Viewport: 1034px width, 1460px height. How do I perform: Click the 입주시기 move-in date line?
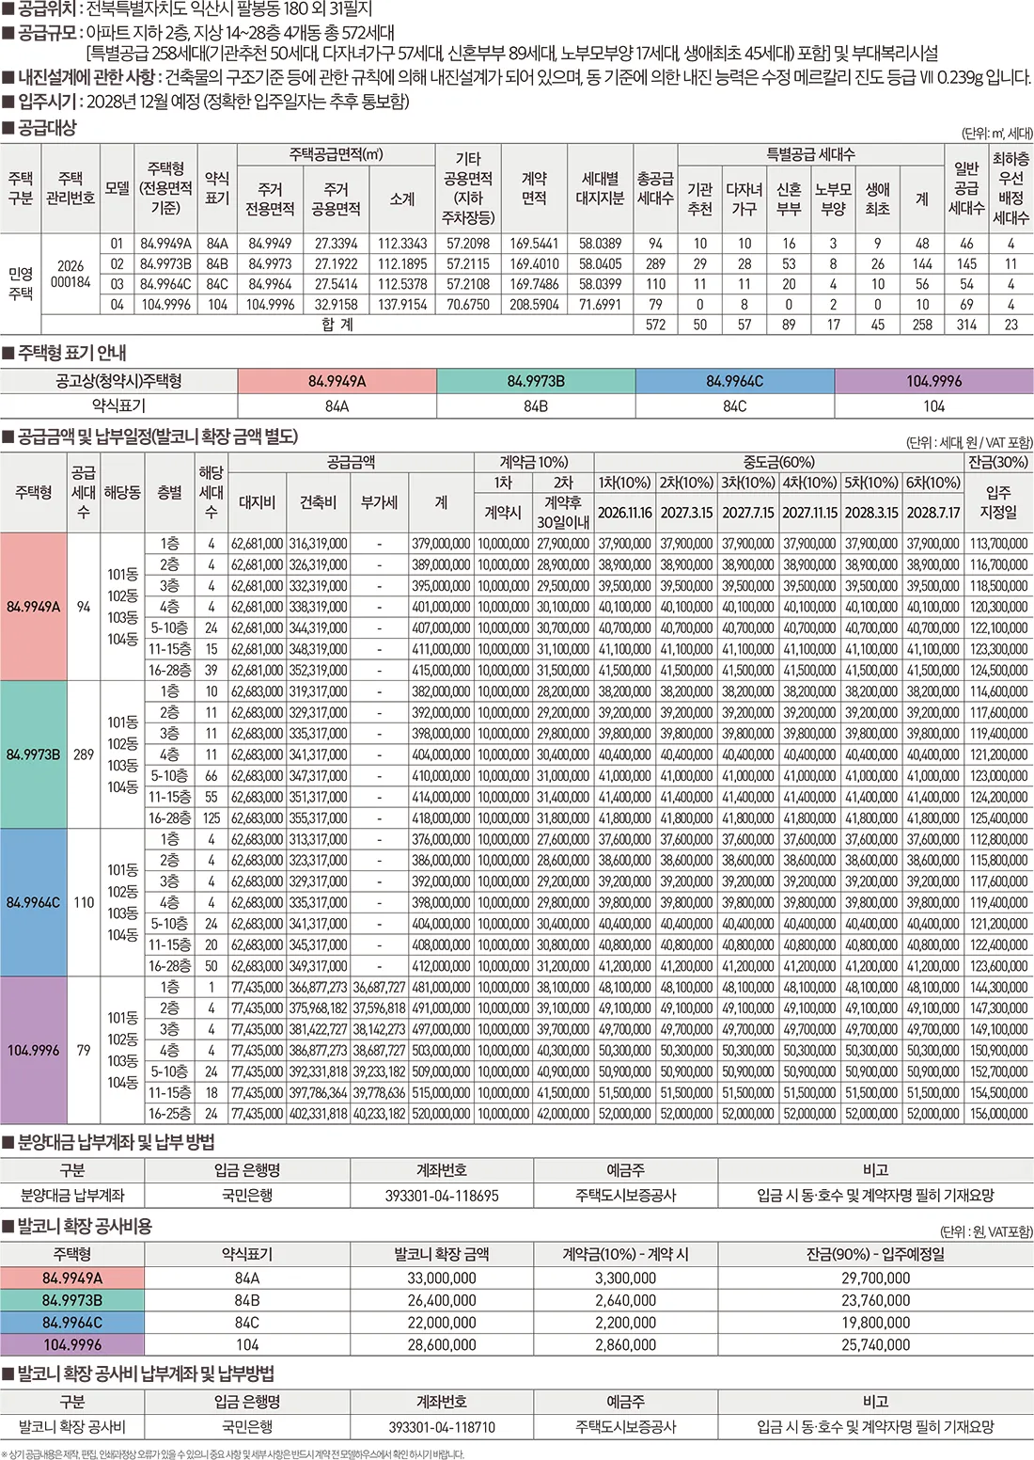click(x=206, y=101)
